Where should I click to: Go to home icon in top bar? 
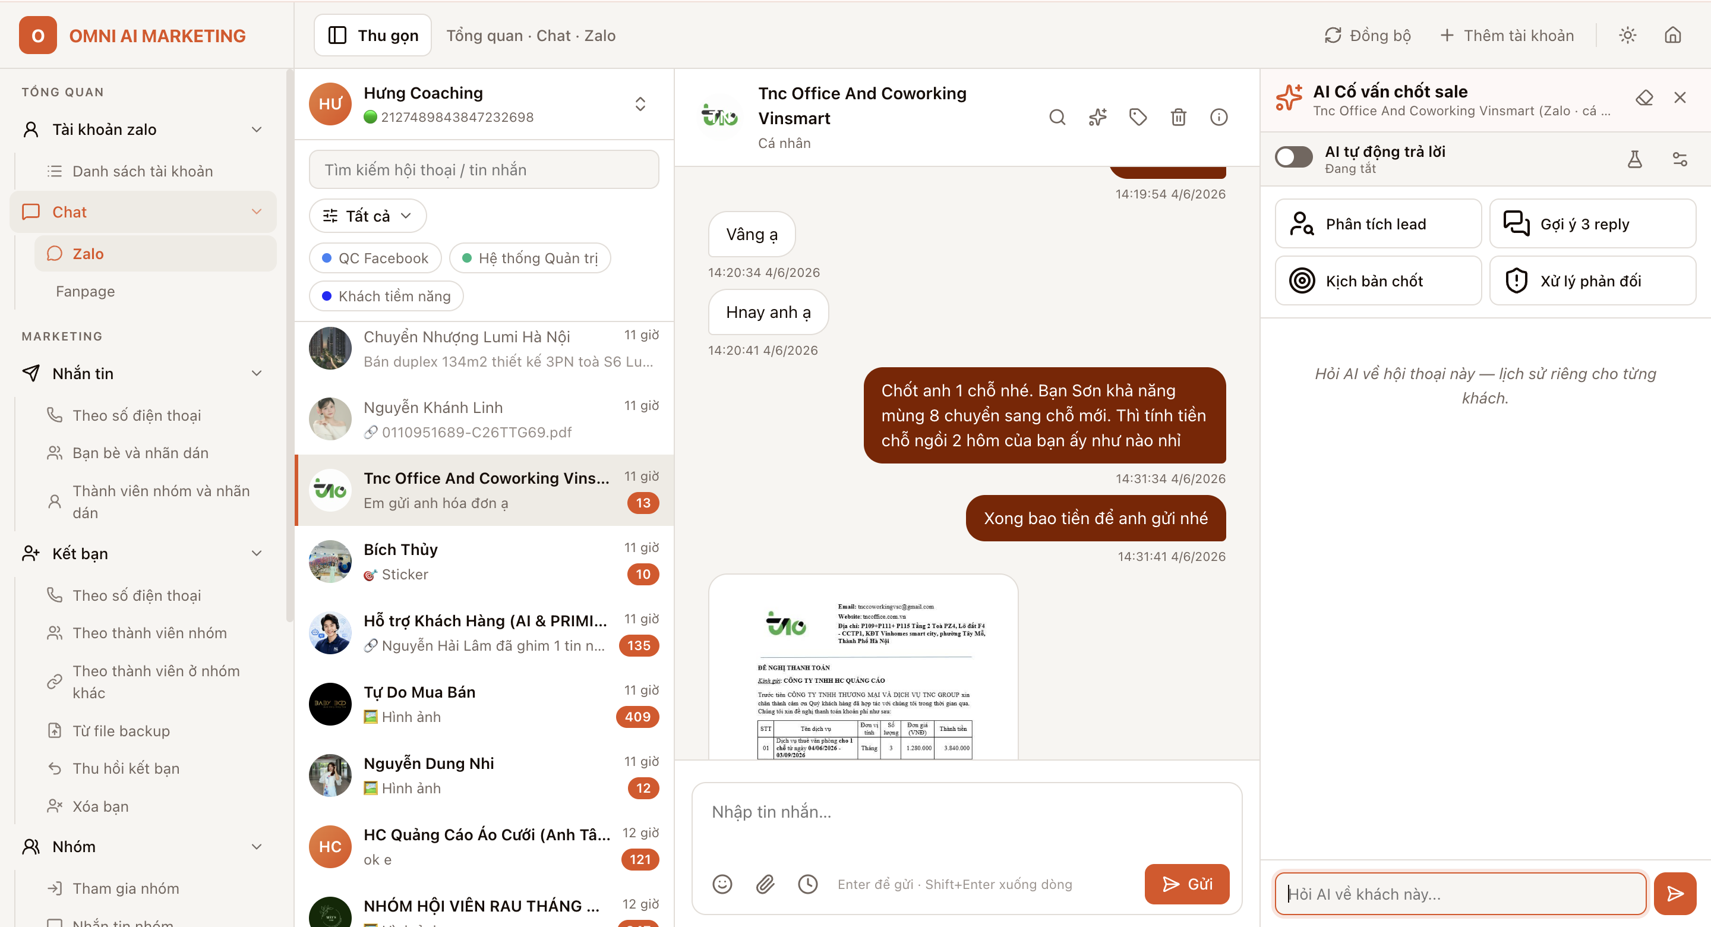(1672, 35)
